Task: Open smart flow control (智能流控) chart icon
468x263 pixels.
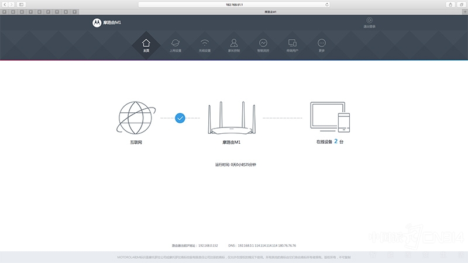Action: [263, 43]
